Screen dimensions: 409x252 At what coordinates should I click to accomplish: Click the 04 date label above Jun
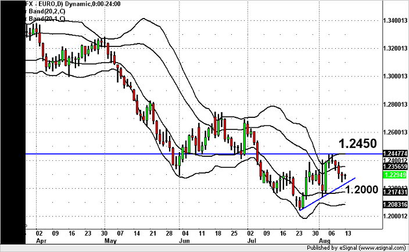pos(185,233)
